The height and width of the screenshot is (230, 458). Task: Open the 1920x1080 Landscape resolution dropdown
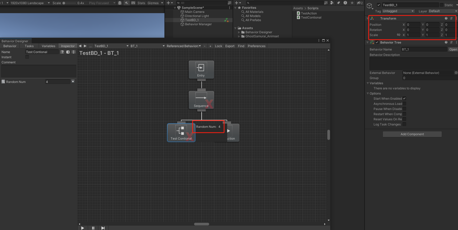[30, 3]
